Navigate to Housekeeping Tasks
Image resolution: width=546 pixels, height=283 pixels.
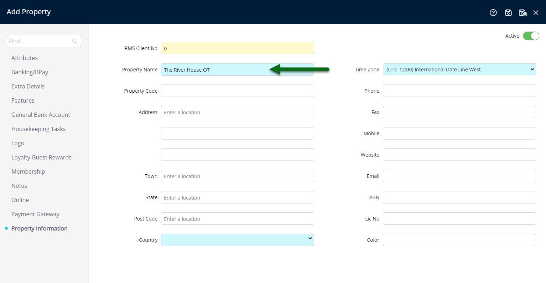click(38, 129)
